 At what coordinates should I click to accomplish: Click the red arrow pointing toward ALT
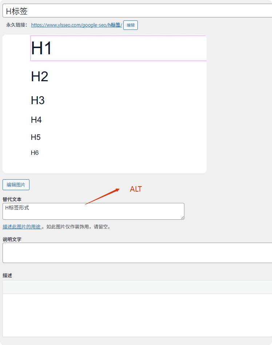(x=103, y=196)
